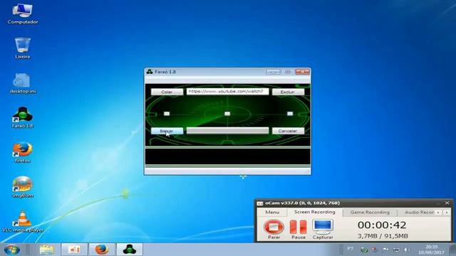Click the Excluir button in Faraó
The image size is (456, 256).
(288, 92)
